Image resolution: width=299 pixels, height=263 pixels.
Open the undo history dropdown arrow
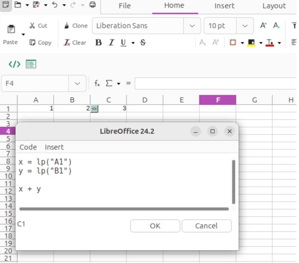[64, 5]
